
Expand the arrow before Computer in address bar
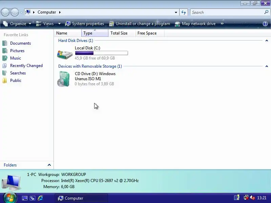(x=34, y=12)
